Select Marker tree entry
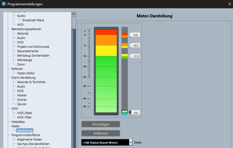The image size is (233, 148). (x=22, y=95)
